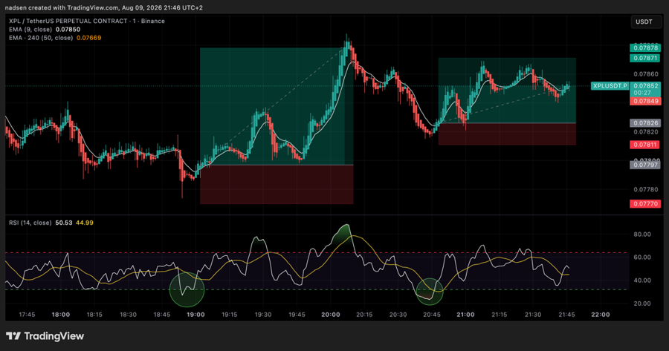Click the gray entry price label 0.07826

click(645, 123)
